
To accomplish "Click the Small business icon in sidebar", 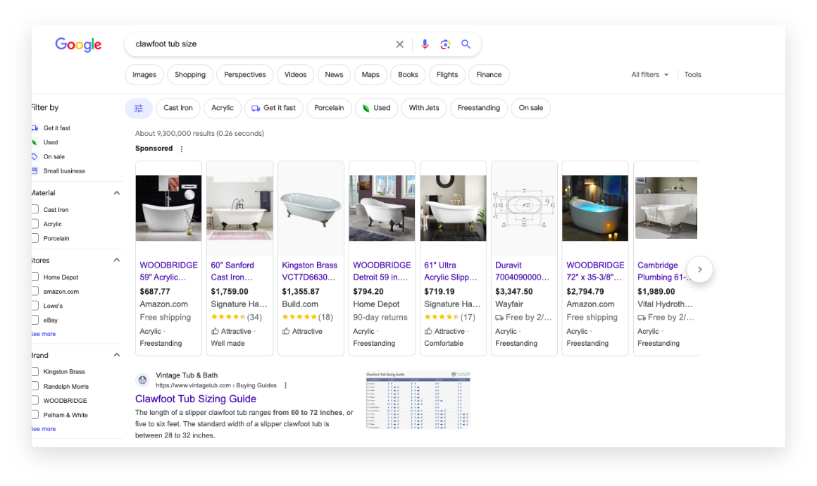I will tap(35, 171).
